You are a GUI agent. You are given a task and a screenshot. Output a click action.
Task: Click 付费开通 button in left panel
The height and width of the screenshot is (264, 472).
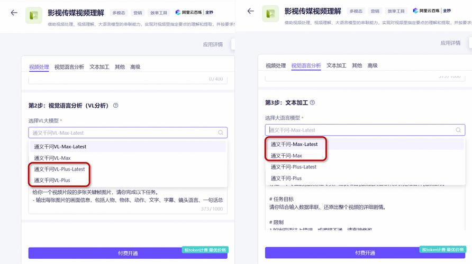128,253
